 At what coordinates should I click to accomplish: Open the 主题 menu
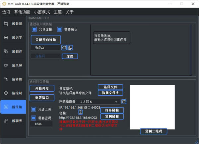[58, 12]
